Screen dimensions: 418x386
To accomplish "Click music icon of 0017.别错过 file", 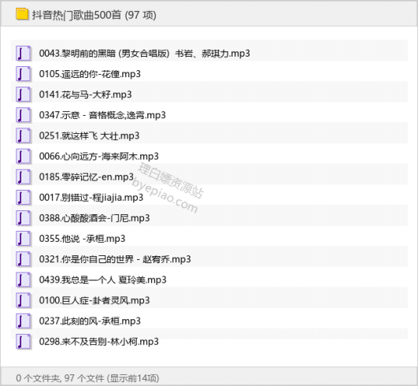I will (24, 198).
